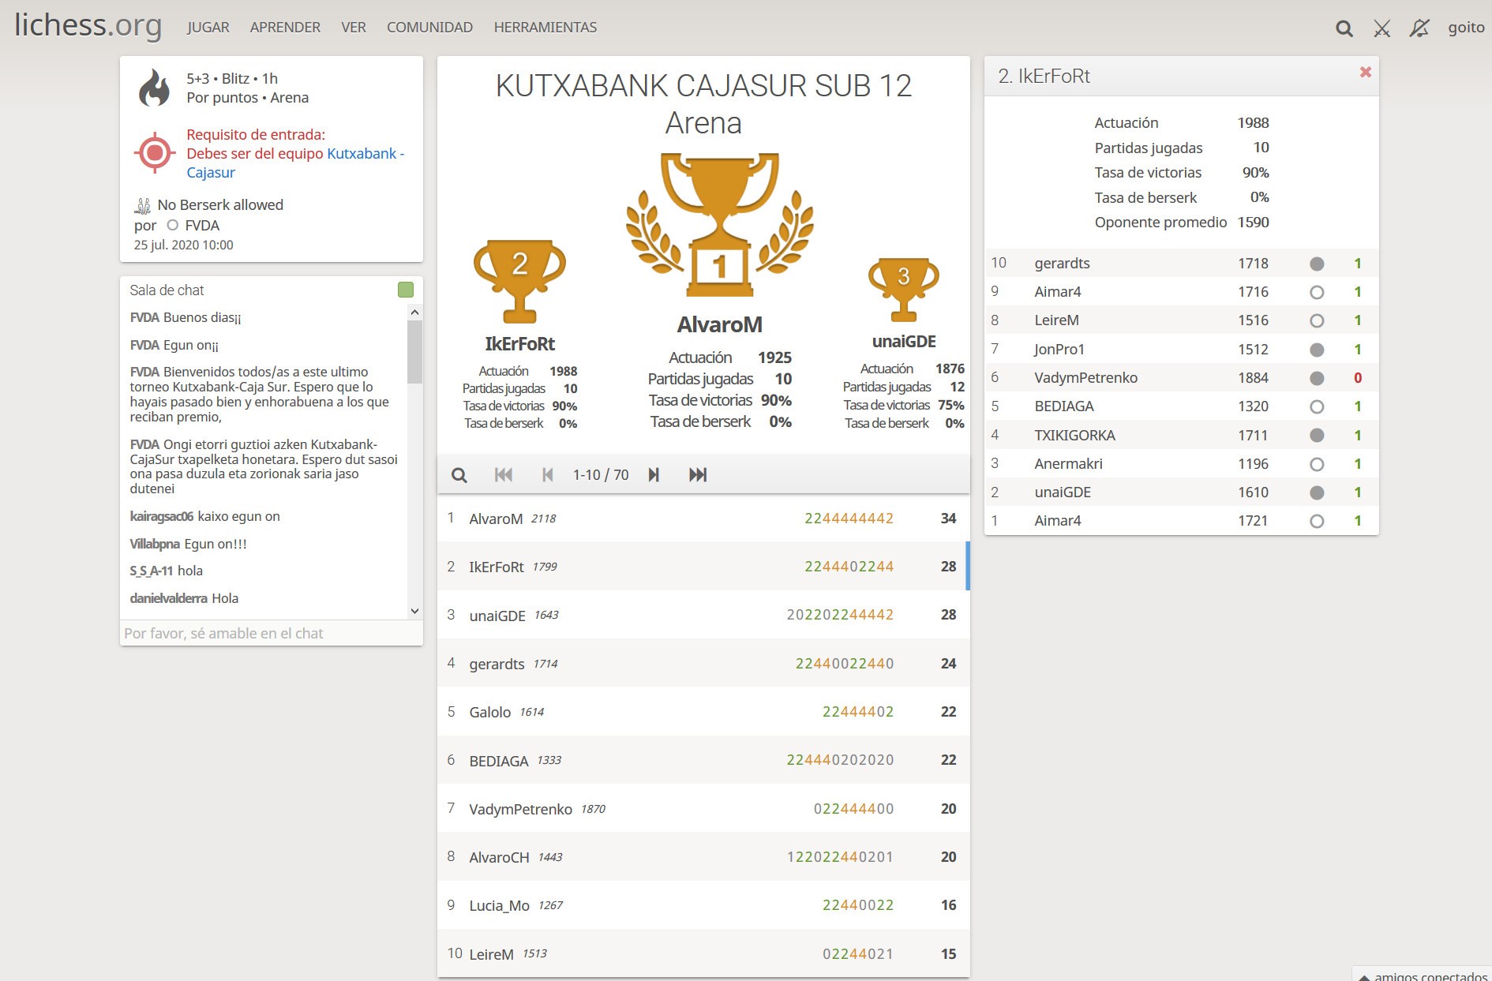Open challenges crossed swords icon

click(1381, 29)
